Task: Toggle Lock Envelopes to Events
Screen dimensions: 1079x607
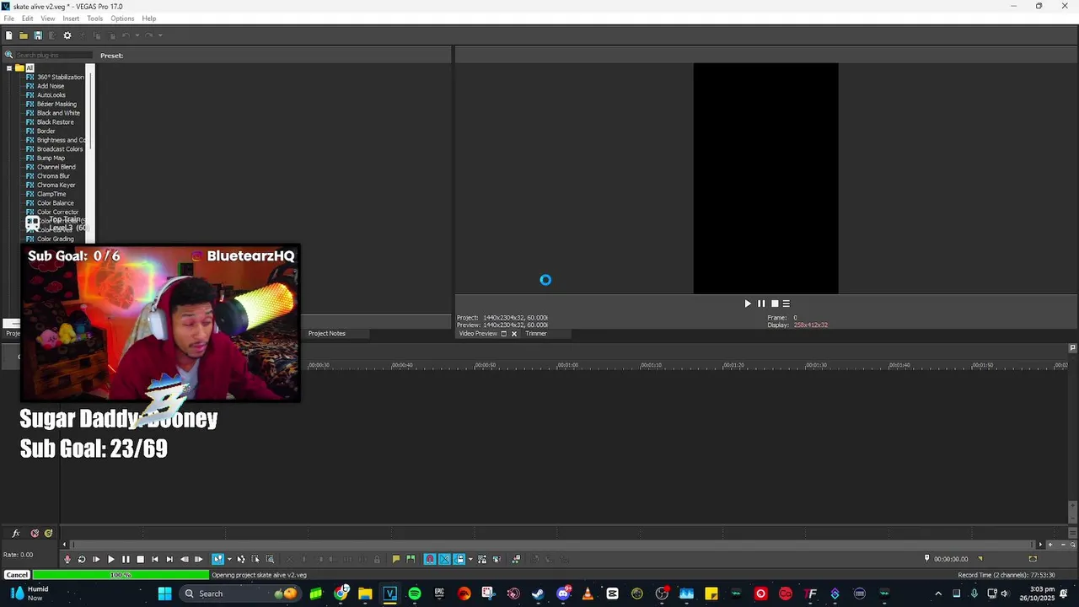Action: 482,559
